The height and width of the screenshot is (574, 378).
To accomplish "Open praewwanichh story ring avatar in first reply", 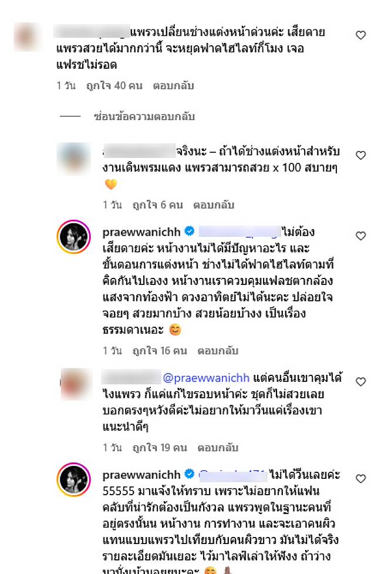I will [73, 237].
